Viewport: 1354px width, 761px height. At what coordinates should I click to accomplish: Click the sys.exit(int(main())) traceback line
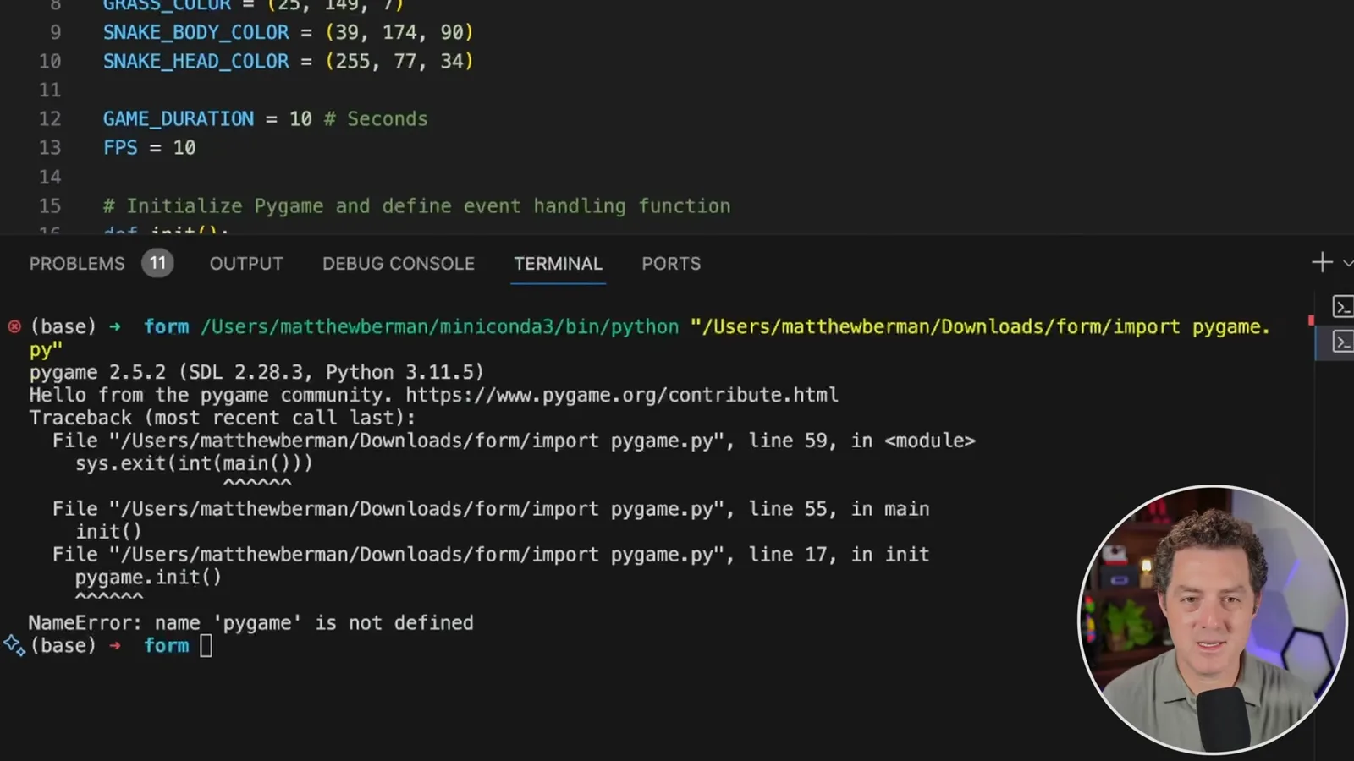click(x=194, y=463)
